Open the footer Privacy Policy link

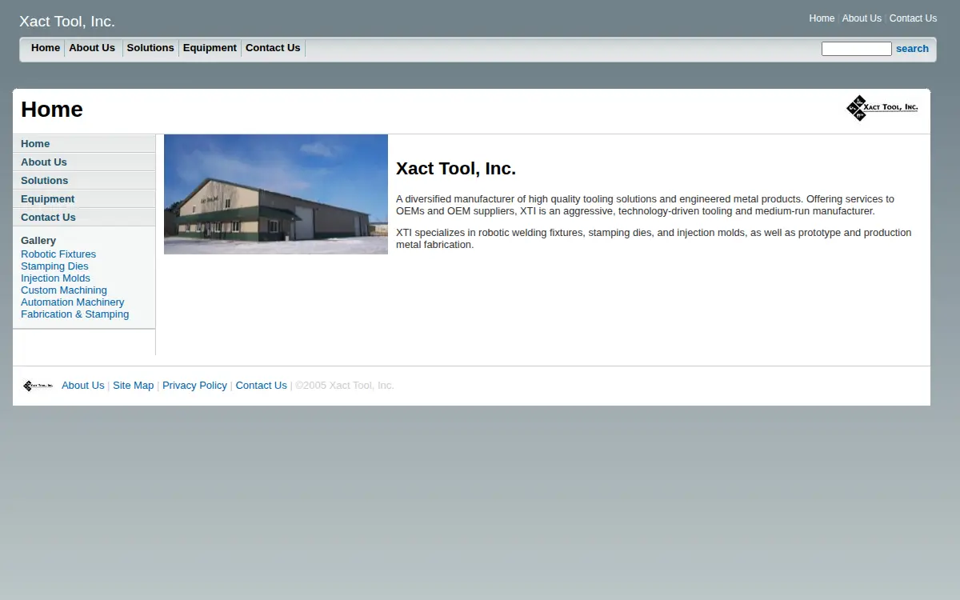point(194,386)
